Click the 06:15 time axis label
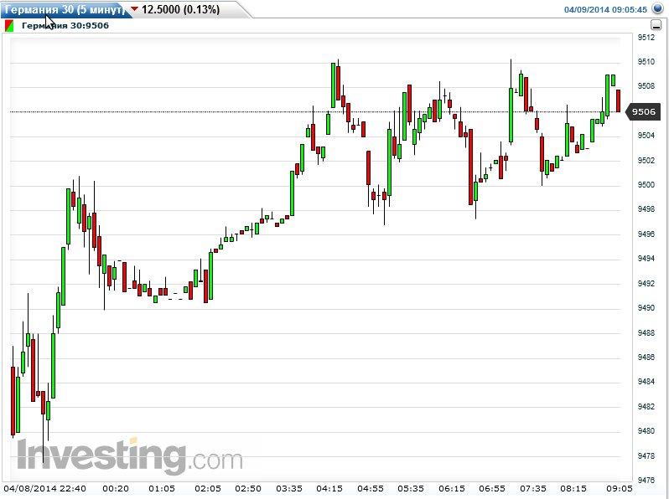669x499 pixels. coord(452,488)
